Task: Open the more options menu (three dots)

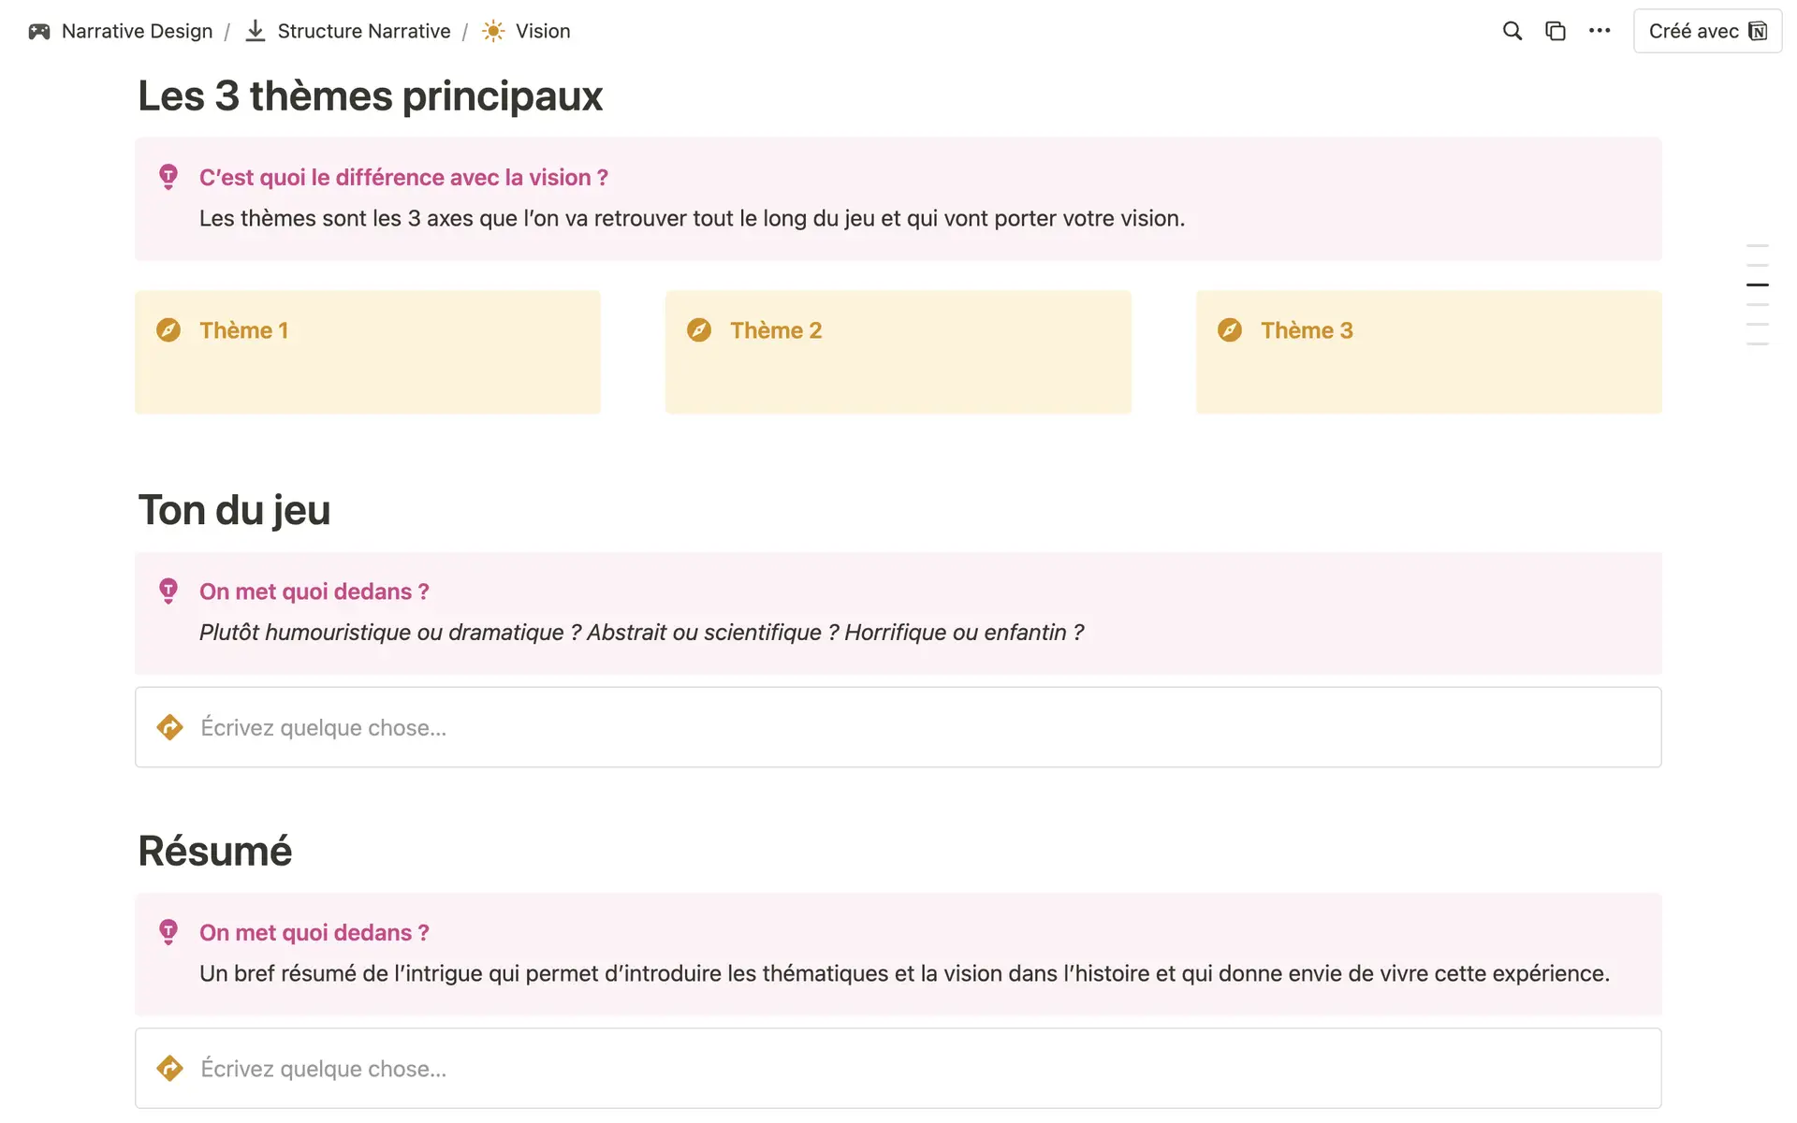Action: click(x=1600, y=31)
